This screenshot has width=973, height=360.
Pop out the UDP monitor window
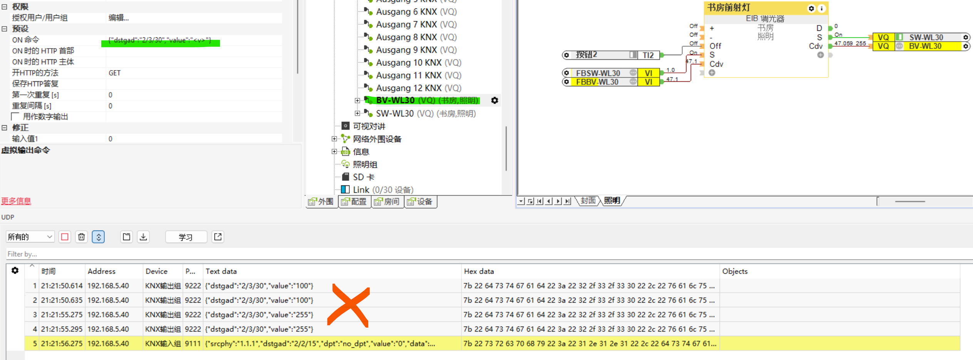click(x=218, y=237)
